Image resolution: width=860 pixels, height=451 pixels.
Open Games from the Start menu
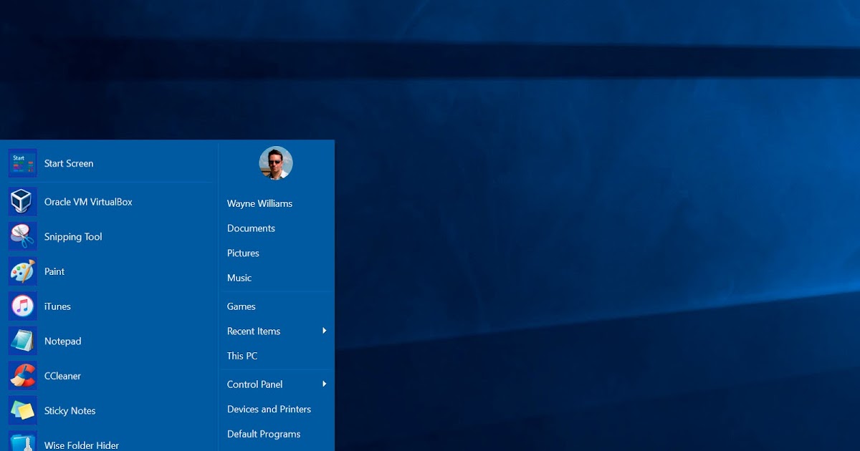pos(241,306)
